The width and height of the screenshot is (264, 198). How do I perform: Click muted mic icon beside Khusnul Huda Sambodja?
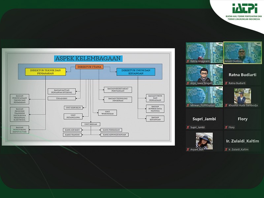pos(226,105)
